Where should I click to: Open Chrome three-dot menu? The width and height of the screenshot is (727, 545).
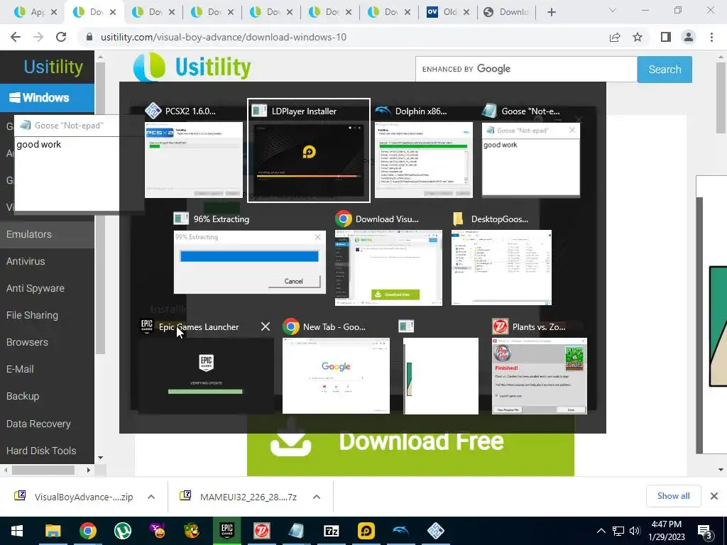tap(711, 37)
